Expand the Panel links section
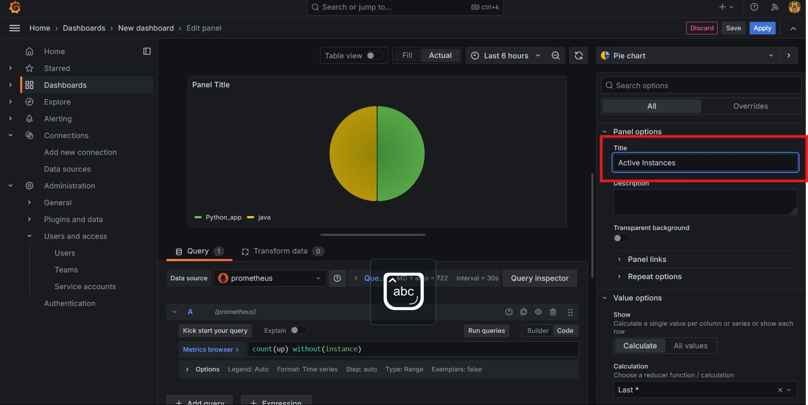808x405 pixels. pos(647,259)
